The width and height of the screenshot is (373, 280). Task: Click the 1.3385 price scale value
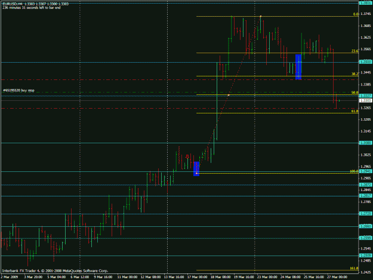click(366, 84)
